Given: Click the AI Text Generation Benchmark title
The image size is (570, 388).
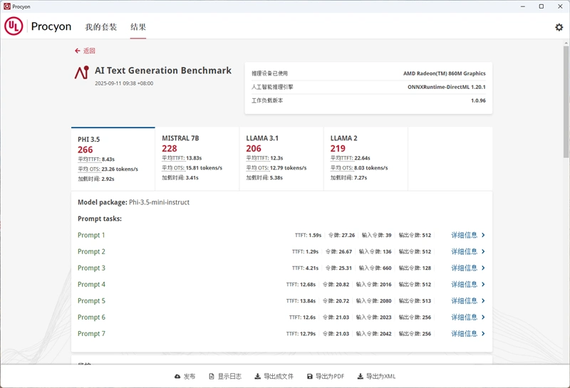Looking at the screenshot, I should point(163,70).
